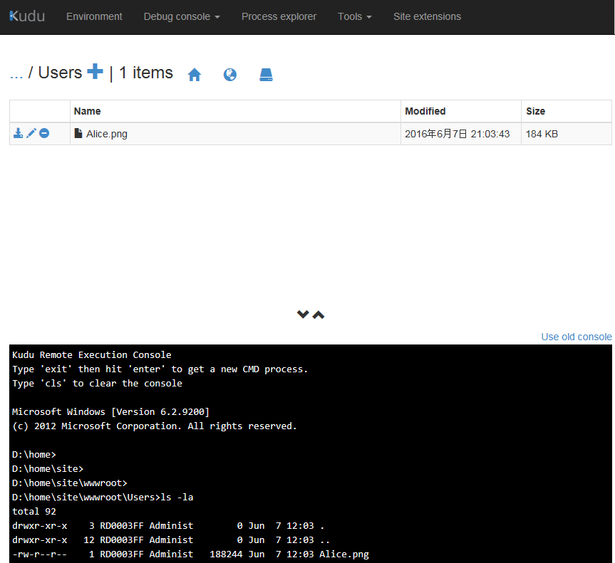Viewport: 615px width, 563px height.
Task: Click 'Kudu Remote Execution Console' text
Action: pos(91,354)
